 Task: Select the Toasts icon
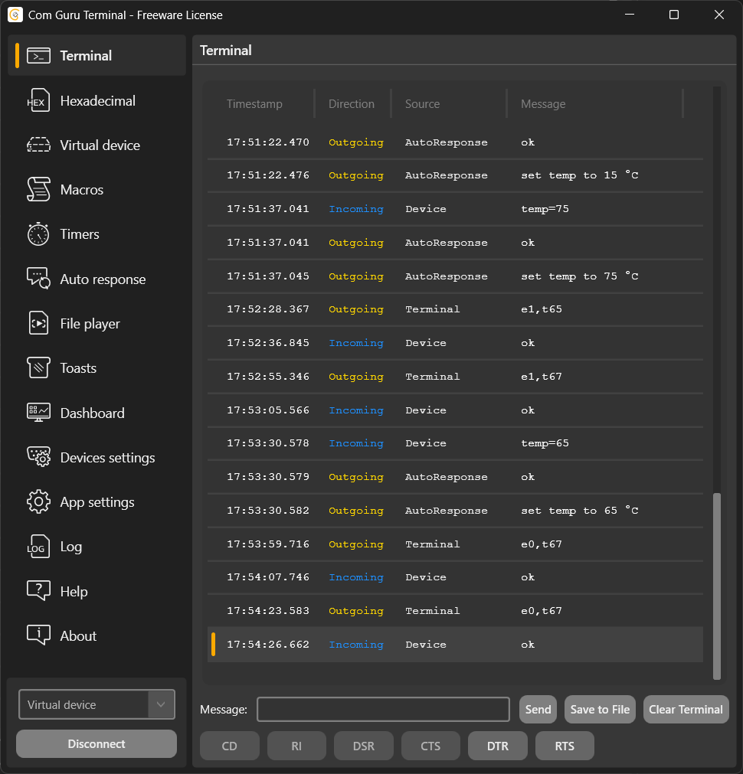click(38, 368)
